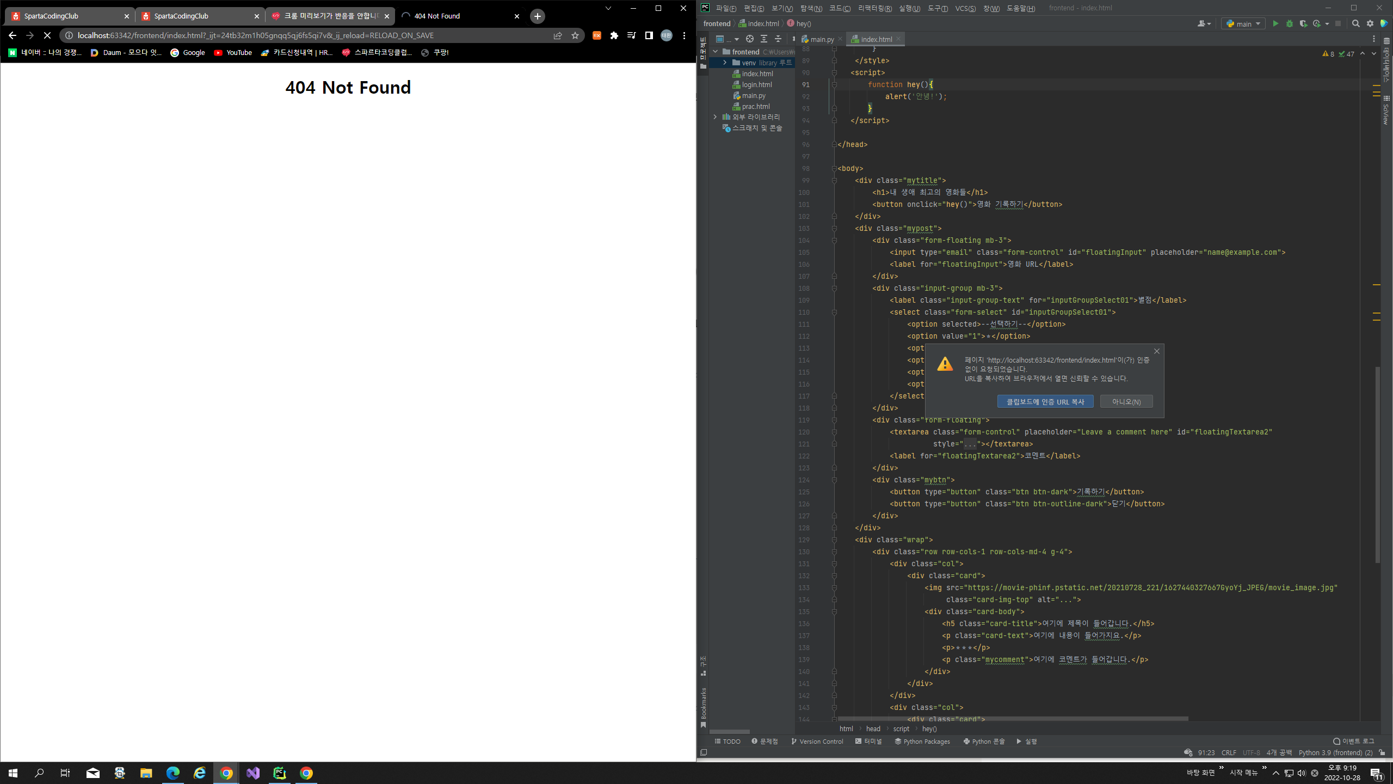This screenshot has width=1393, height=784.
Task: Expand all items in project panel
Action: coord(764,39)
